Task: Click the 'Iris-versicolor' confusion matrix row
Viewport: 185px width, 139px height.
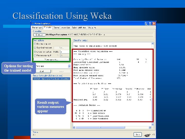Action: 92,116
